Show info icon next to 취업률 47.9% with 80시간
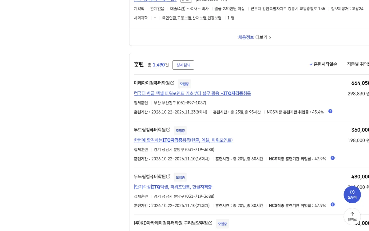The image size is (369, 231). pyautogui.click(x=332, y=205)
